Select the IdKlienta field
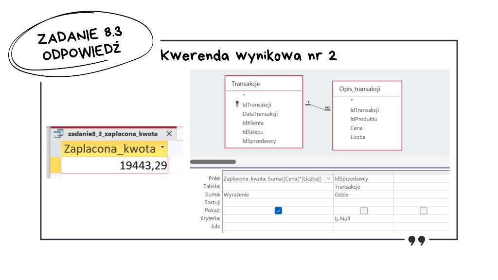 253,123
